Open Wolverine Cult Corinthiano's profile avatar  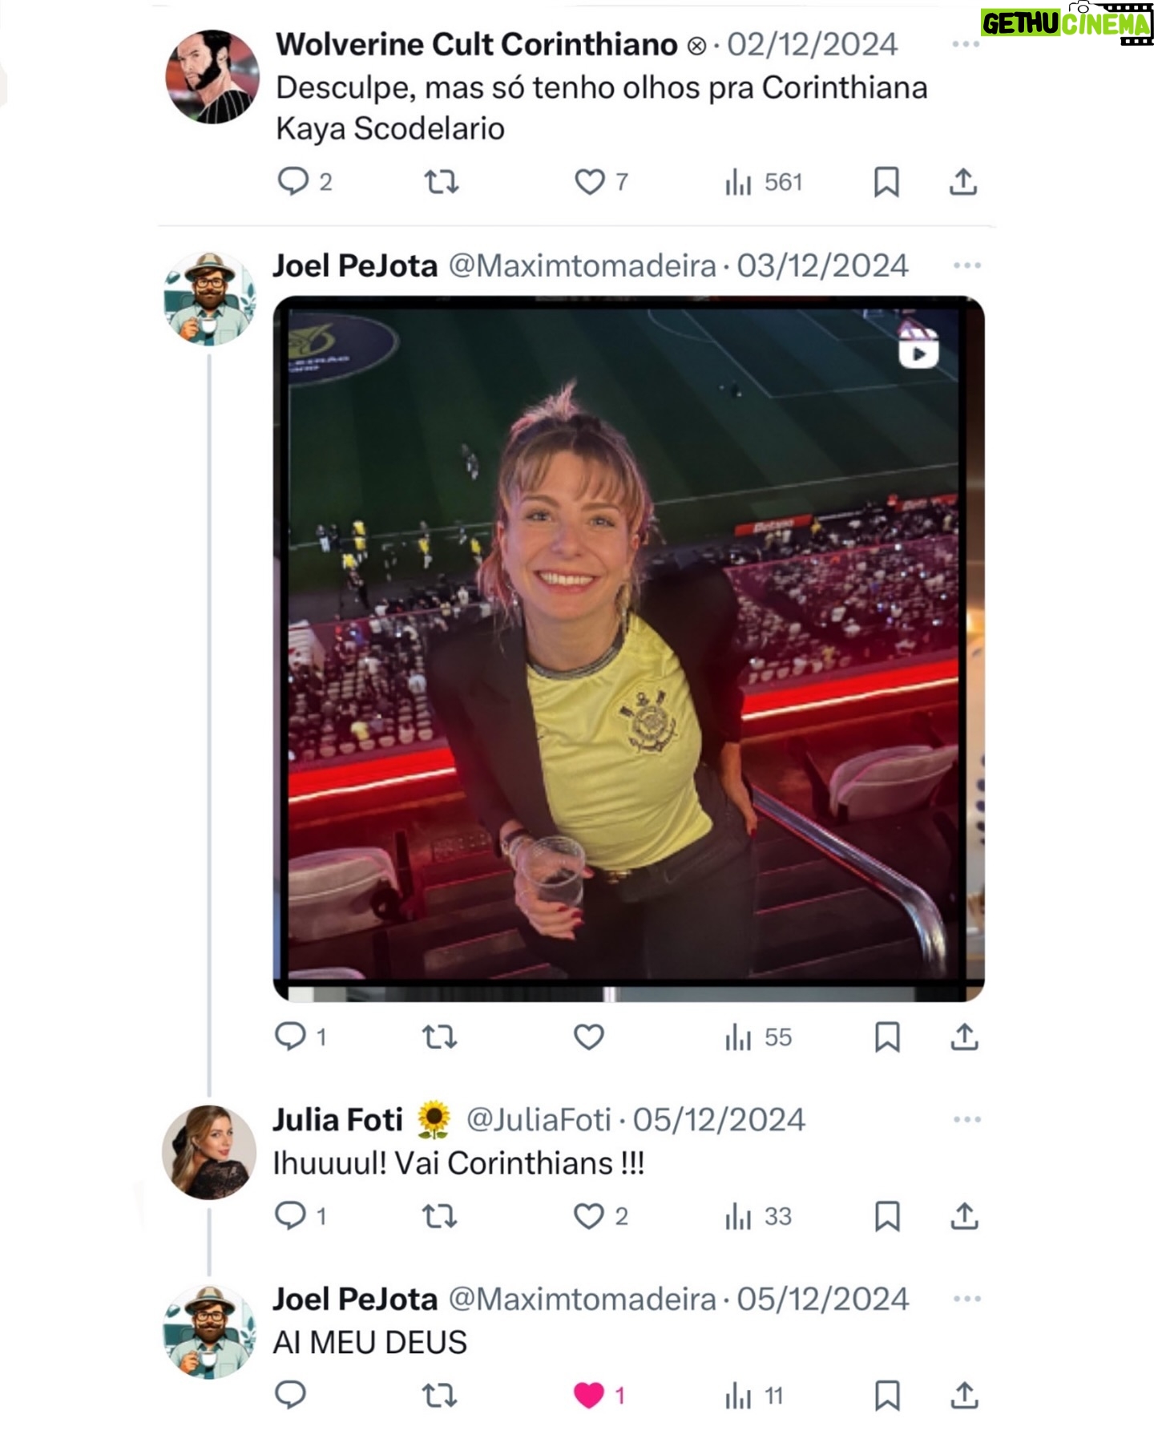point(212,77)
